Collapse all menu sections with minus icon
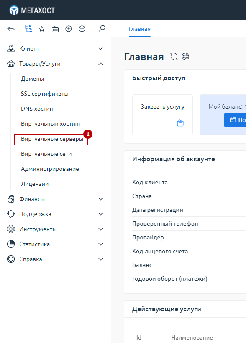Image resolution: width=246 pixels, height=343 pixels. coord(82,29)
